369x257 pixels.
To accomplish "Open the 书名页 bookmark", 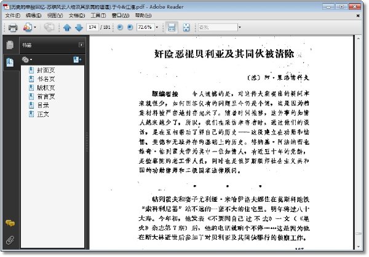I will point(46,79).
